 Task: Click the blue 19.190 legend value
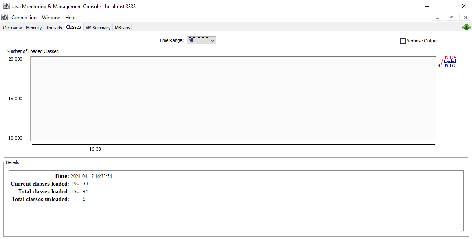coord(450,66)
